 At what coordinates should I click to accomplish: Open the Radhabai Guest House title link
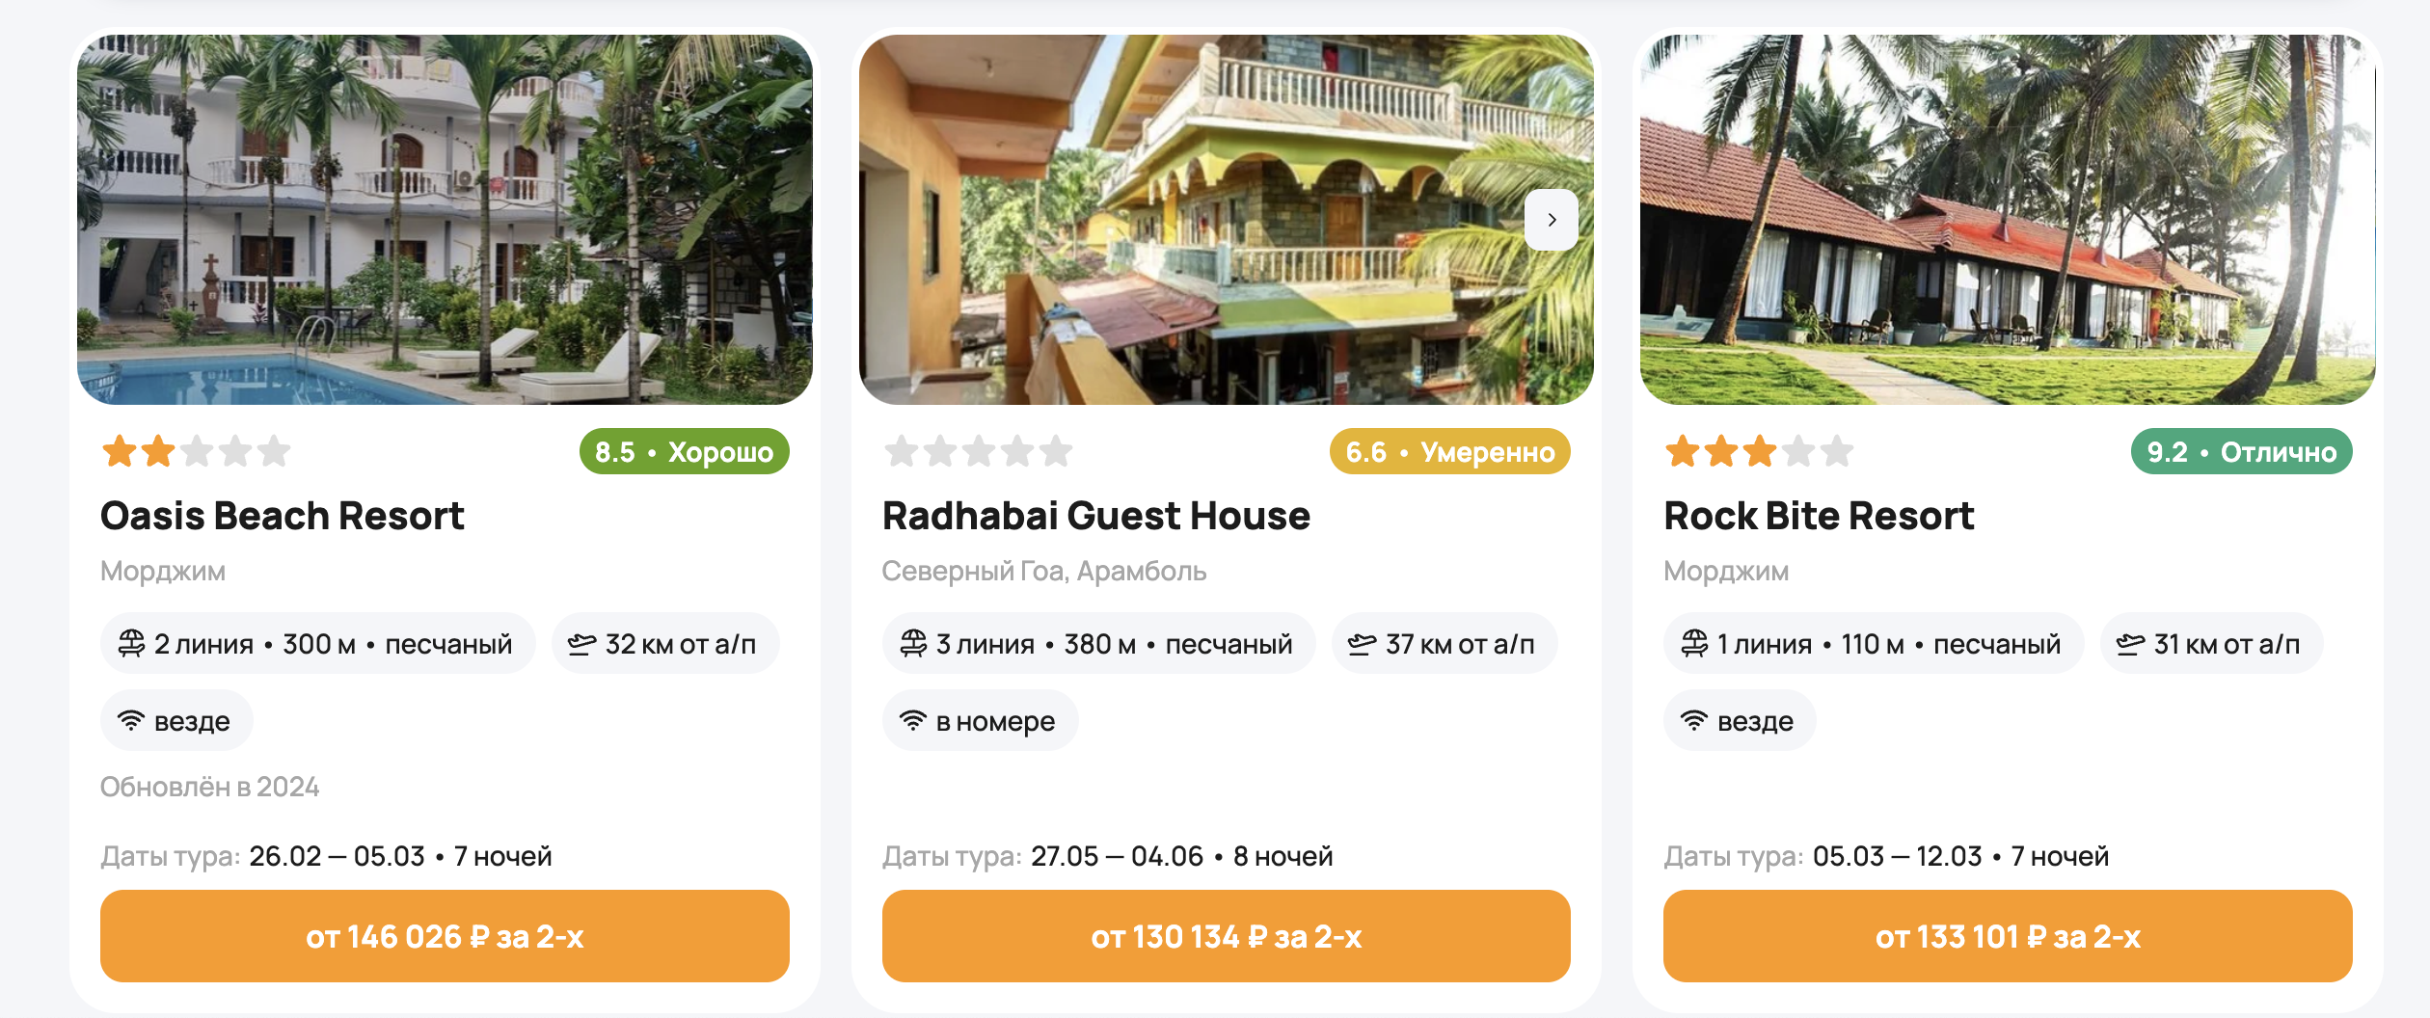(1096, 516)
